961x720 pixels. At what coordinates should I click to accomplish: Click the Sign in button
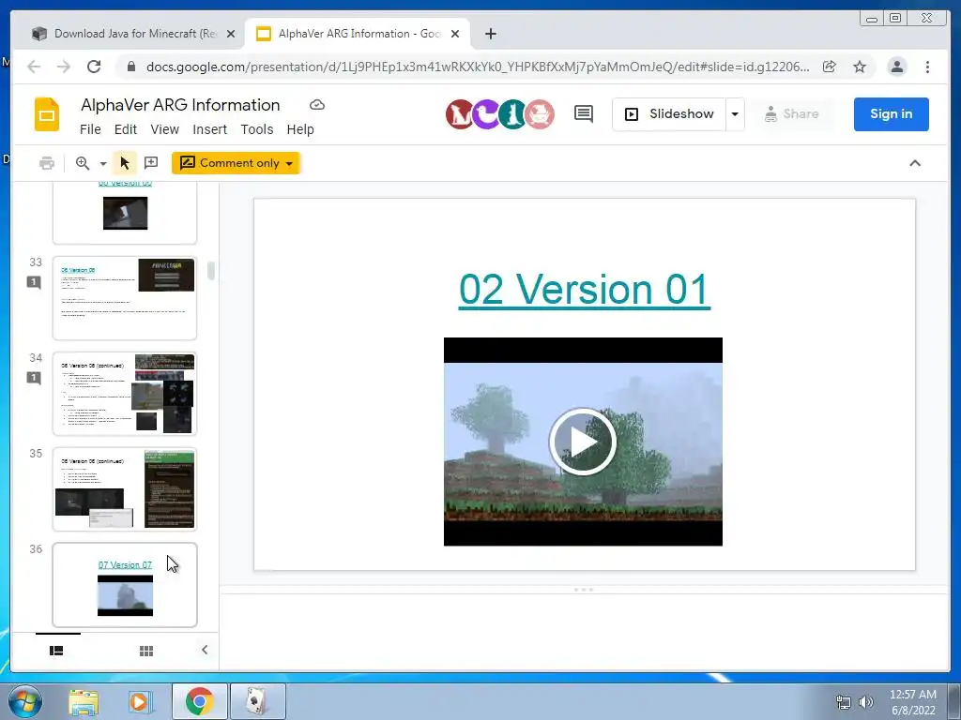[x=892, y=113]
